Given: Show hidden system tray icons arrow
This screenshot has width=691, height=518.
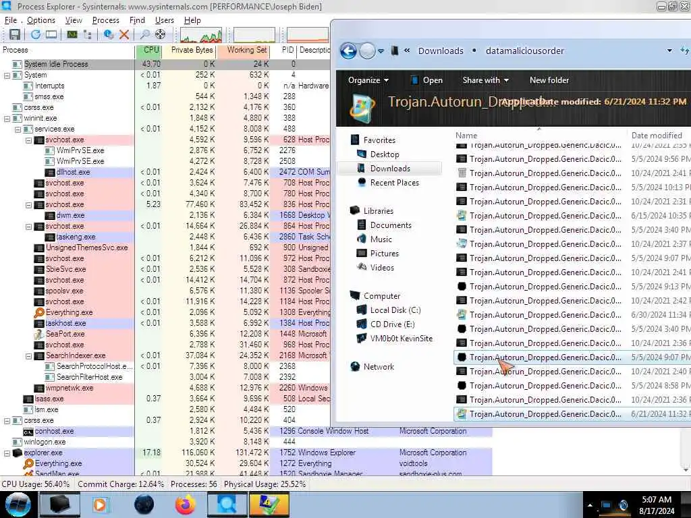Looking at the screenshot, I should click(590, 505).
